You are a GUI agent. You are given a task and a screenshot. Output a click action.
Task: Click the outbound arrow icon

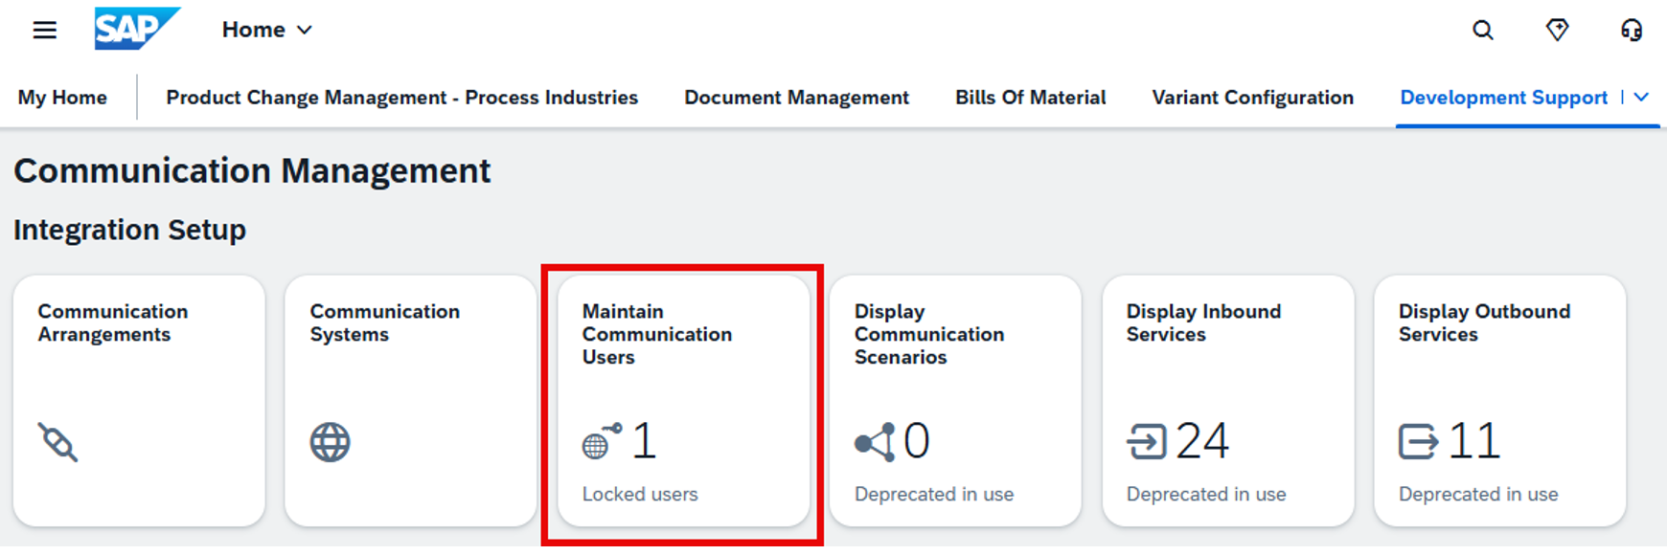click(x=1418, y=442)
